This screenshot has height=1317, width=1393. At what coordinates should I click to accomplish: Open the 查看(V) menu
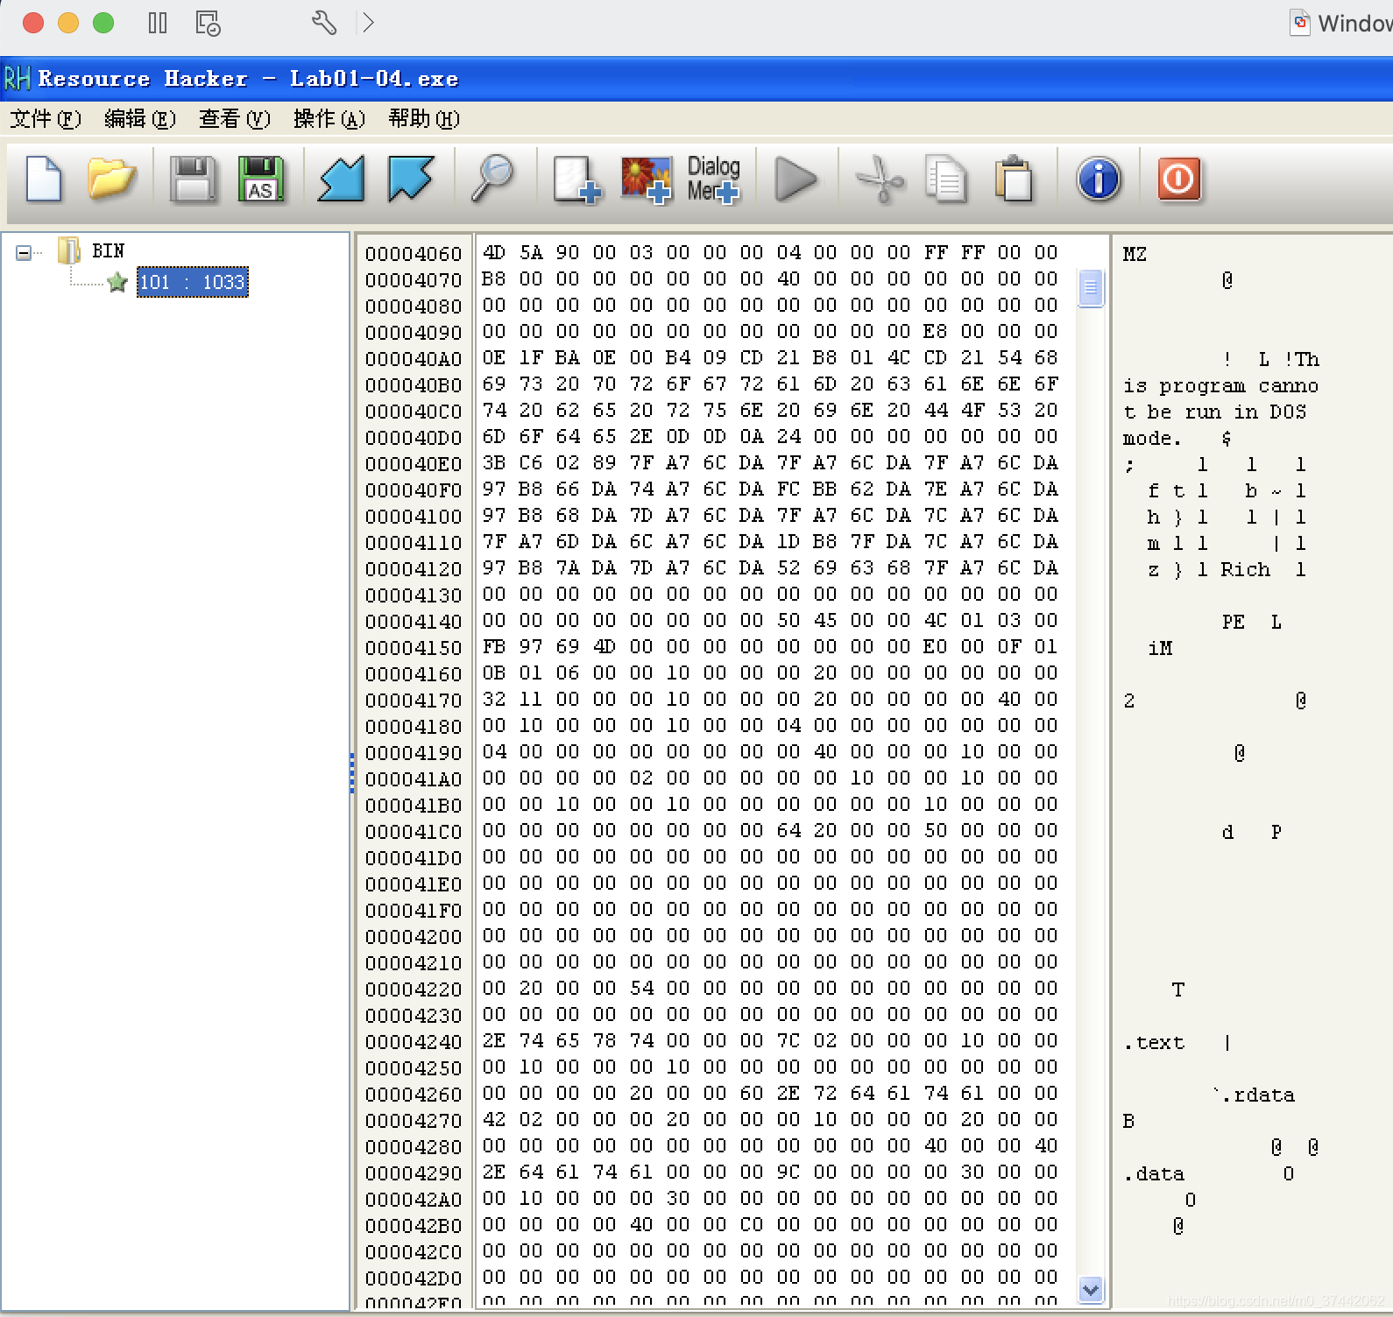pyautogui.click(x=235, y=119)
